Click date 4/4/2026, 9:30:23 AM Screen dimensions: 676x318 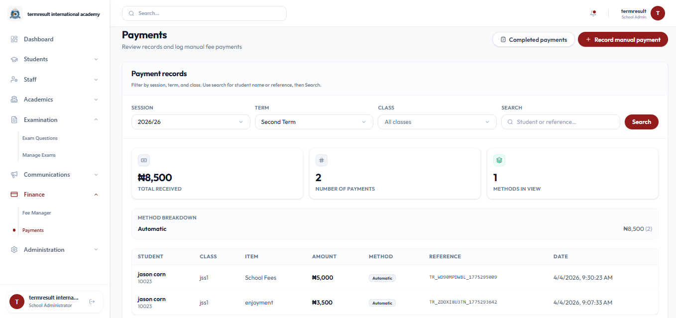(x=583, y=278)
